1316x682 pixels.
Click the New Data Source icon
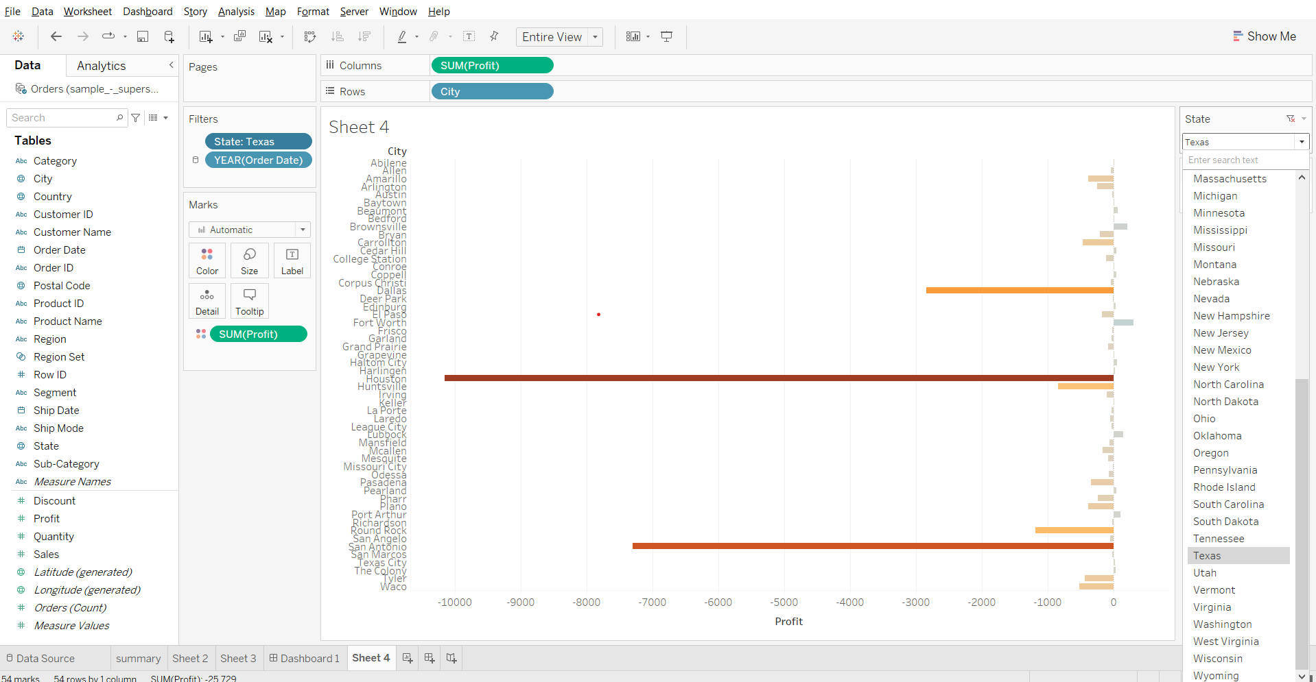[x=169, y=37]
